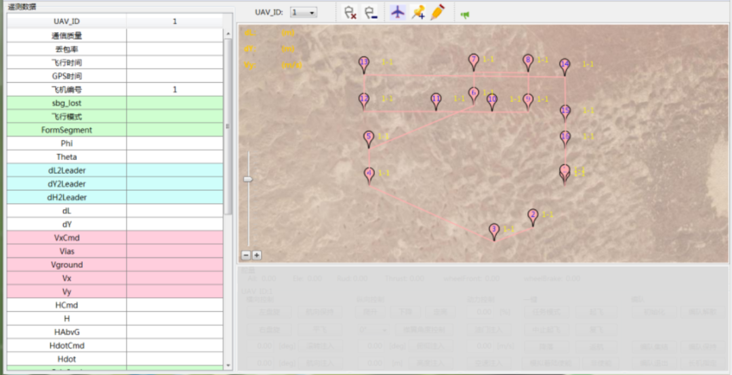Select waypoint marker 11 on the map
Screen dimensions: 732x375
pos(436,100)
